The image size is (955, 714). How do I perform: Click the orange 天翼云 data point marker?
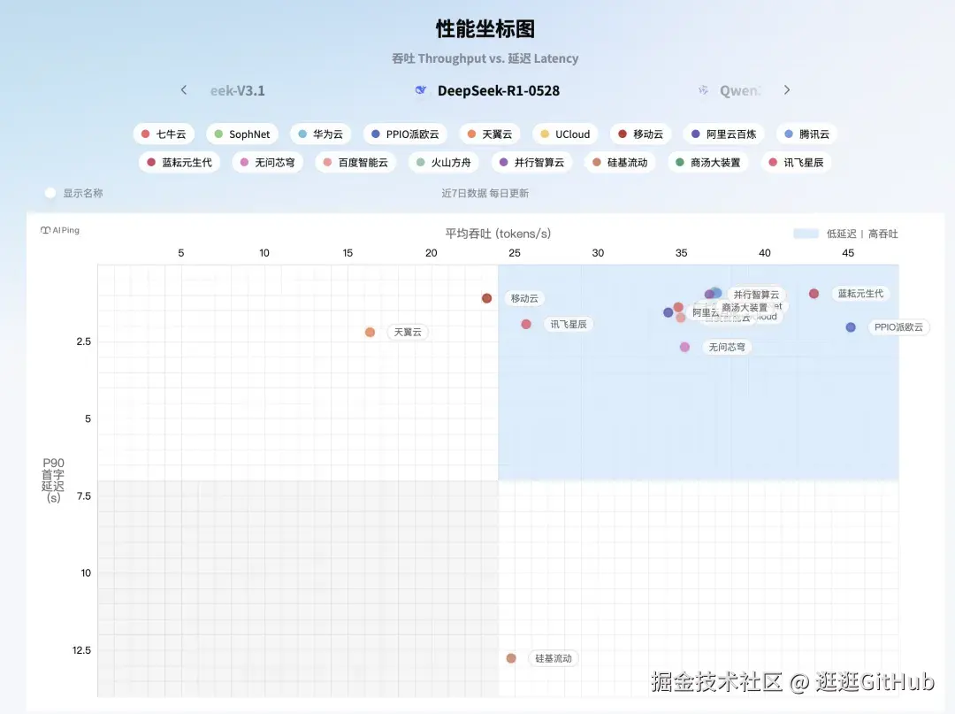click(369, 332)
